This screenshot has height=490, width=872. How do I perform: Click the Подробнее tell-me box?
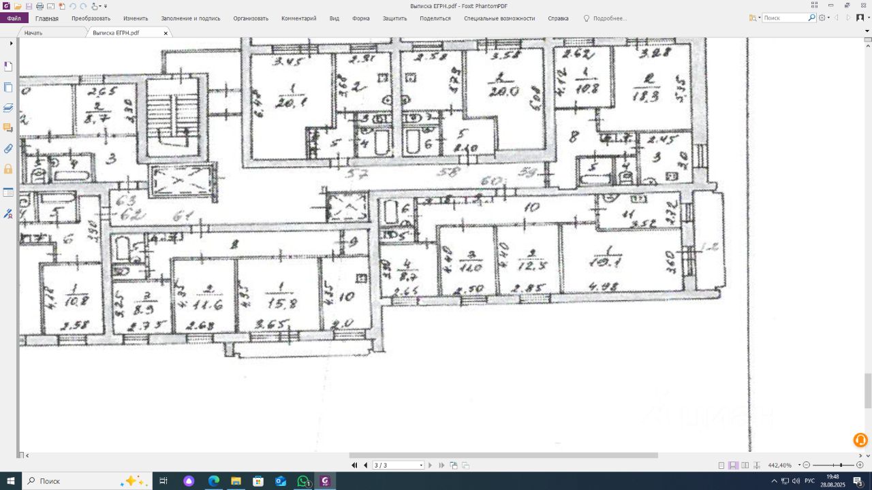pyautogui.click(x=605, y=18)
